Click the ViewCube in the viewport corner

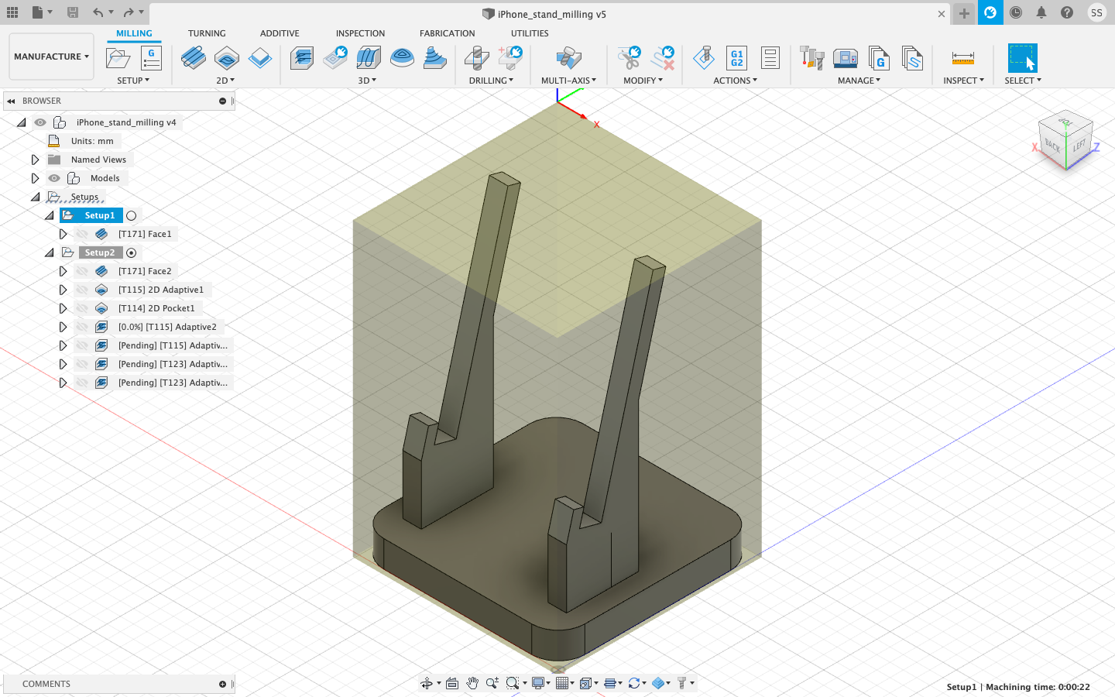[1066, 139]
